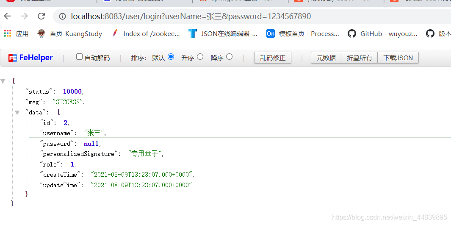Image resolution: width=451 pixels, height=225 pixels.
Task: Open the JSON online editor bookmark
Action: (223, 33)
